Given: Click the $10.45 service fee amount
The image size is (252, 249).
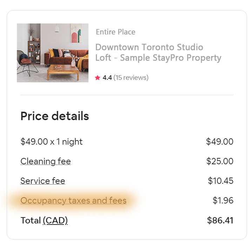Looking at the screenshot, I should (x=220, y=181).
